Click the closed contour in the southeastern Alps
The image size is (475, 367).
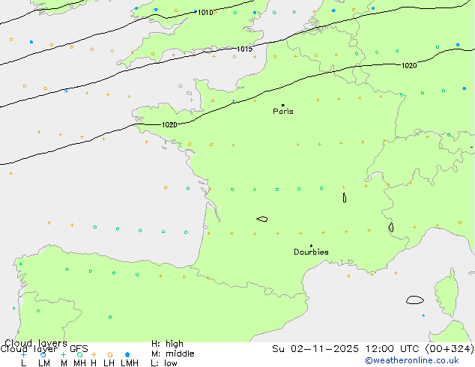(x=391, y=227)
